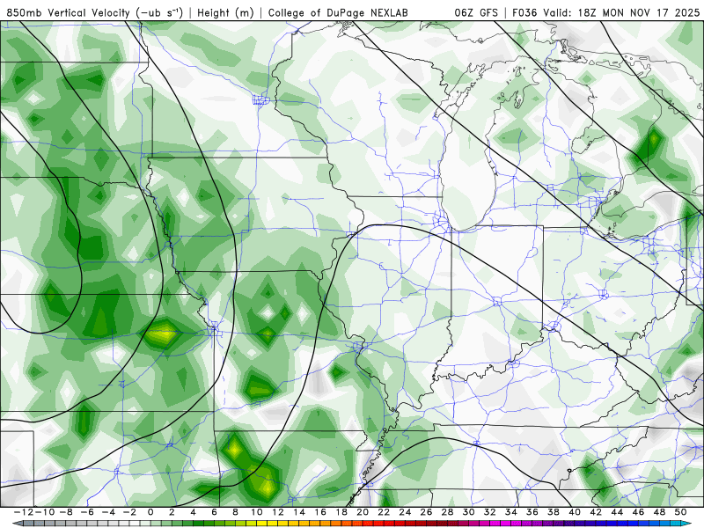
Task: Click the '850mb Vertical Velocity (-ub s⁻¹)' title text
Action: tap(94, 13)
